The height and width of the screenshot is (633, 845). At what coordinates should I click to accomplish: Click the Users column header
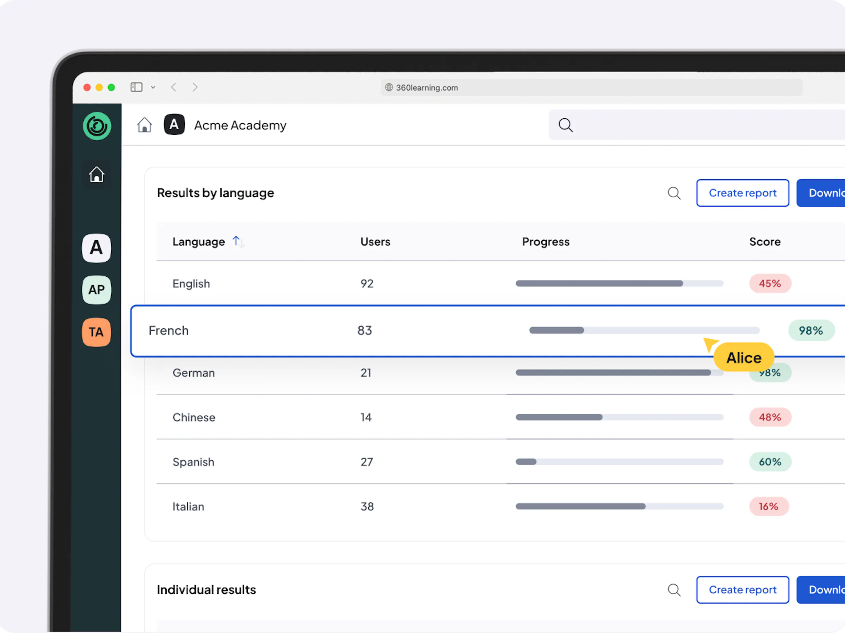(375, 241)
